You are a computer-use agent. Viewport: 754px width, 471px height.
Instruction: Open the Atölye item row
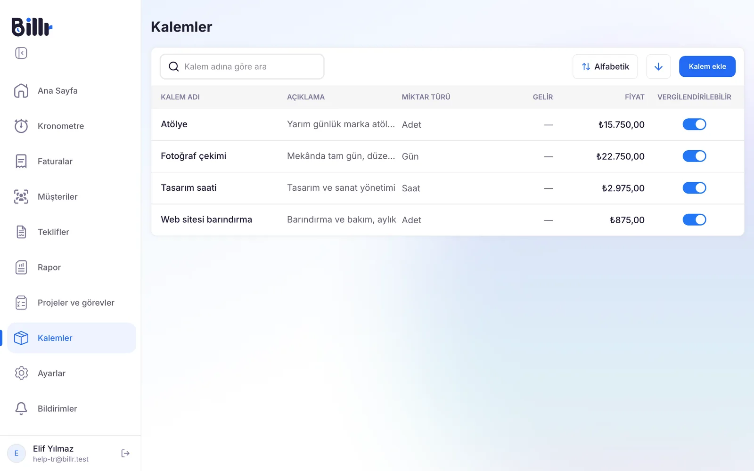(x=448, y=124)
